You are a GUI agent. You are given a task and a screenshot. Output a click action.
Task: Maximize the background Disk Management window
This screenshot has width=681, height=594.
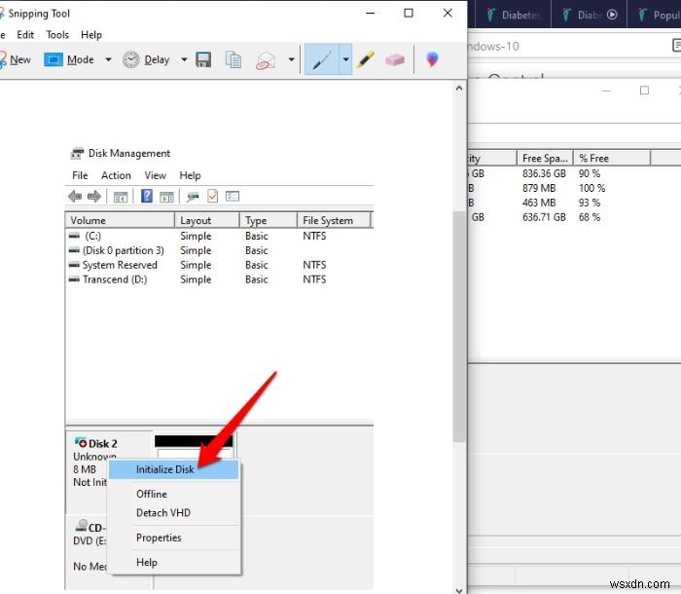[x=644, y=91]
